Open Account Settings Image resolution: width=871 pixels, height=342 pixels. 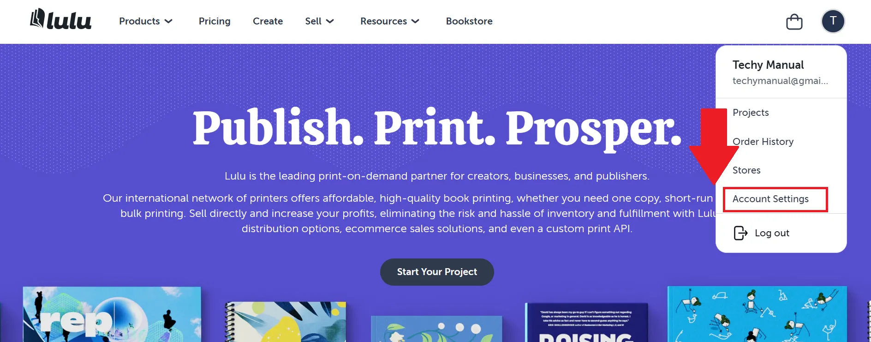(770, 199)
